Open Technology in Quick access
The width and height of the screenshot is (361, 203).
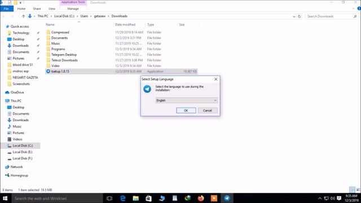click(x=21, y=33)
